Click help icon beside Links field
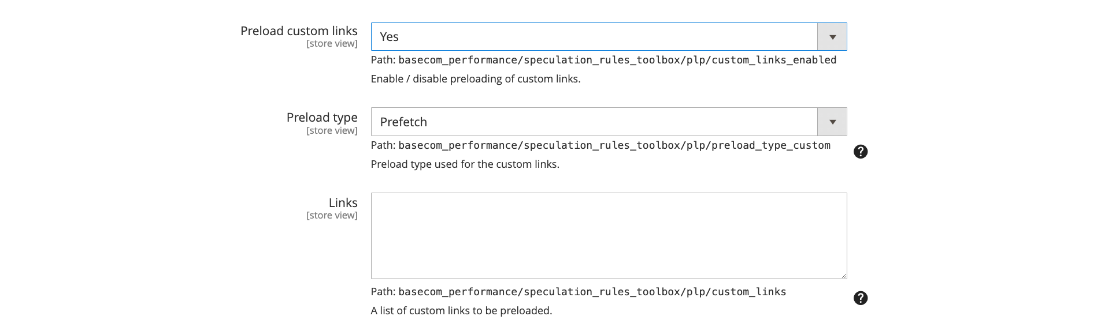 point(860,298)
